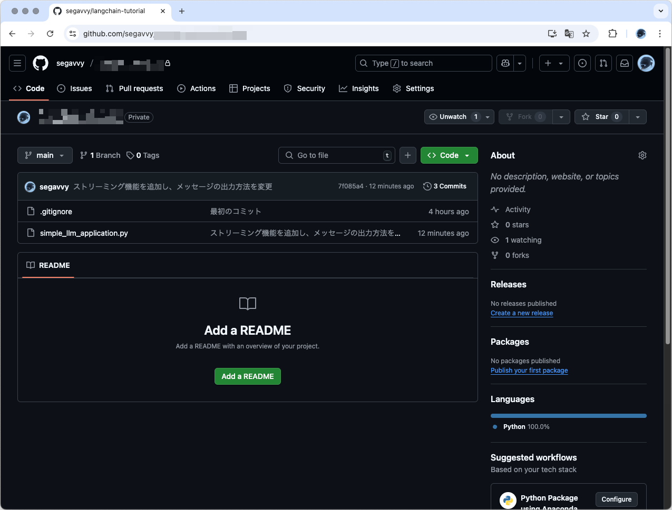Close the segavvy/langchain-tutorial browser tab
The height and width of the screenshot is (510, 672).
[163, 11]
